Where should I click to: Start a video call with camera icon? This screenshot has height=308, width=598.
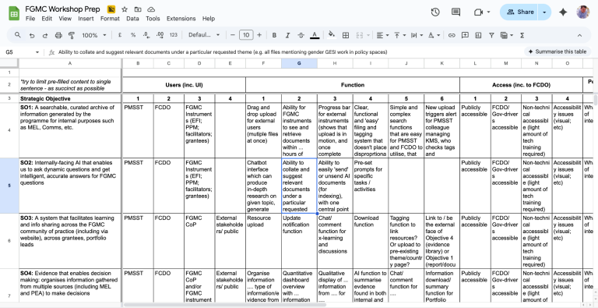pos(479,12)
